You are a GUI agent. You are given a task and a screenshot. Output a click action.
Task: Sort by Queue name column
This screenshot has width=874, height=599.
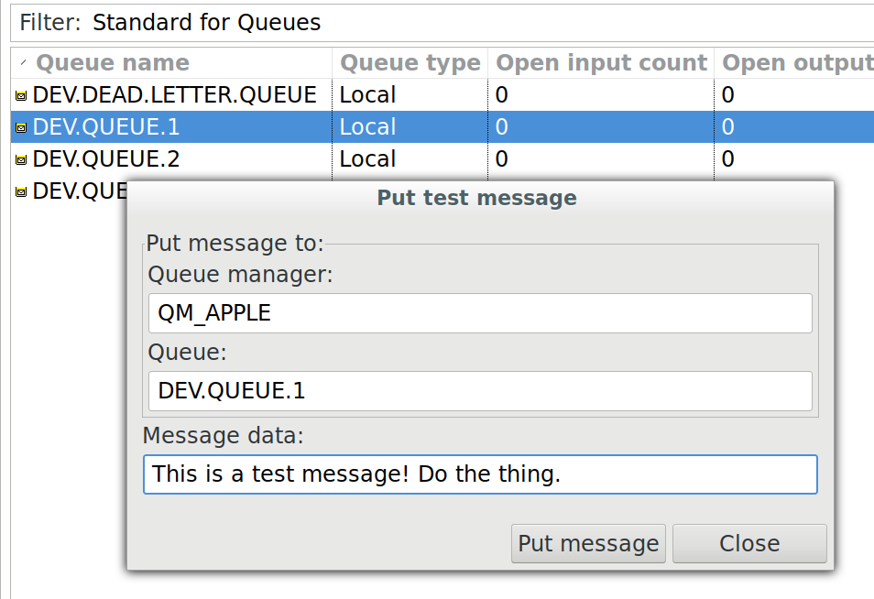coord(112,63)
